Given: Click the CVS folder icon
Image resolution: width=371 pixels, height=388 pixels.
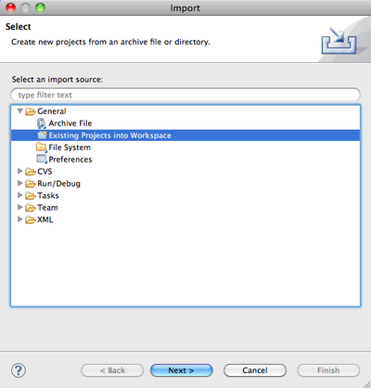Looking at the screenshot, I should click(31, 172).
